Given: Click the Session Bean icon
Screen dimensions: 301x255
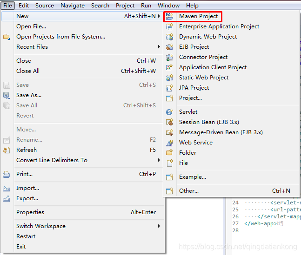Looking at the screenshot, I should 169,122.
